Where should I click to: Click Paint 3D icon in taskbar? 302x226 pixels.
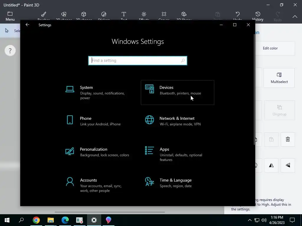click(109, 220)
